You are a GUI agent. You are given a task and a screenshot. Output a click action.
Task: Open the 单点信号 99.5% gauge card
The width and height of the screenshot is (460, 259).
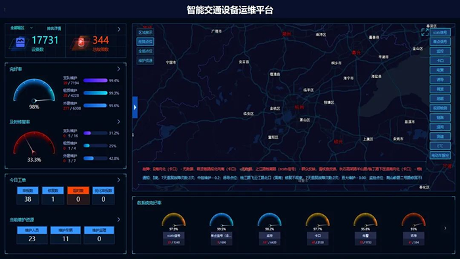click(221, 229)
